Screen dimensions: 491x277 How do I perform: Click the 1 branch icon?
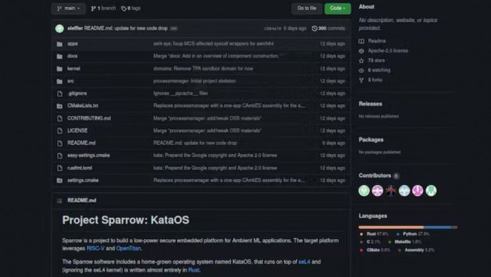[93, 8]
